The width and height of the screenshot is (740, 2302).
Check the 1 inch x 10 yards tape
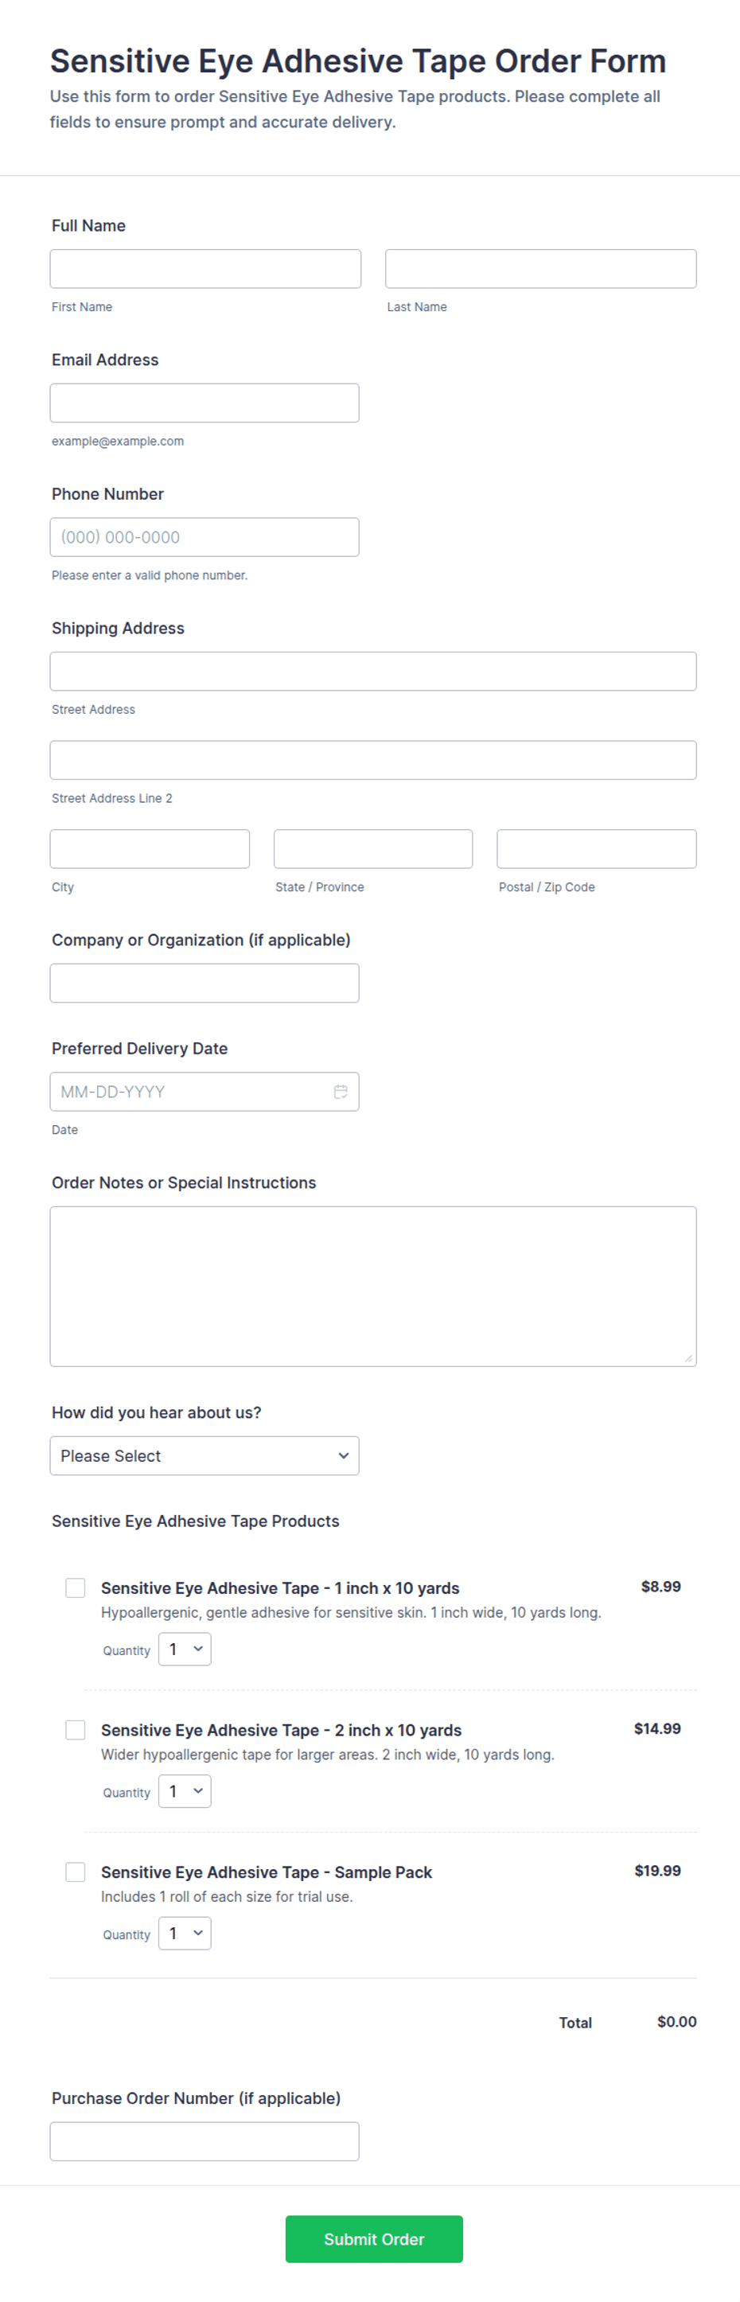76,1588
